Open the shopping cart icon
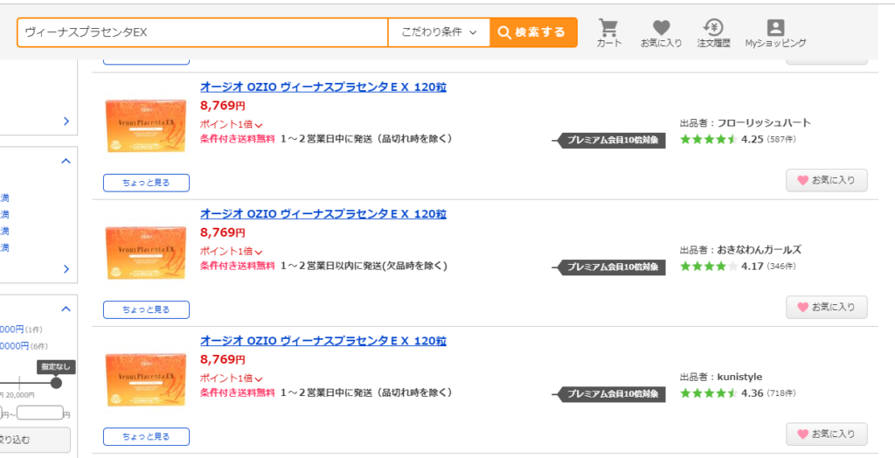The image size is (895, 458). 609,33
